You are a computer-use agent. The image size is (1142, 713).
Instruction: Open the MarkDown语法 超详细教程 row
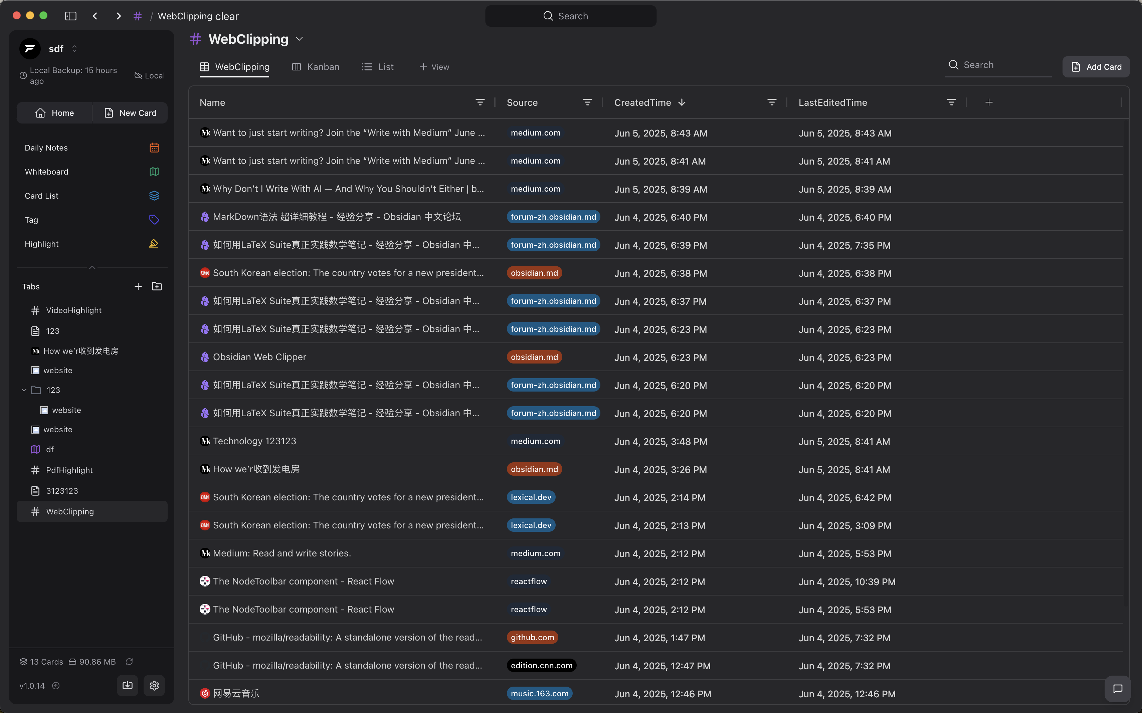coord(656,217)
